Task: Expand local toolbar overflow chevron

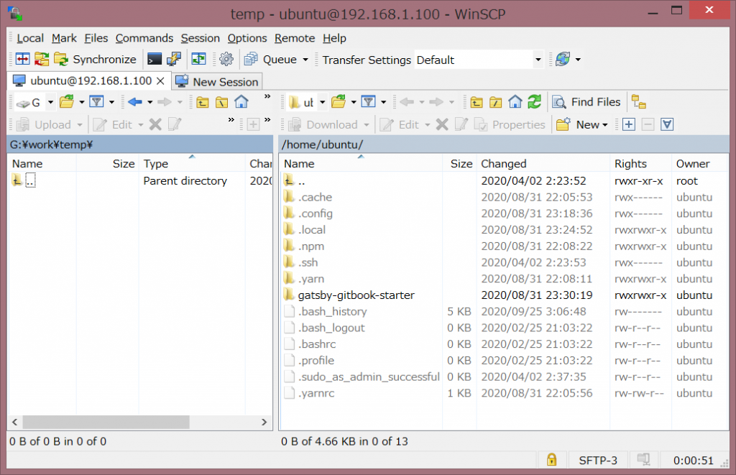Action: tap(267, 96)
